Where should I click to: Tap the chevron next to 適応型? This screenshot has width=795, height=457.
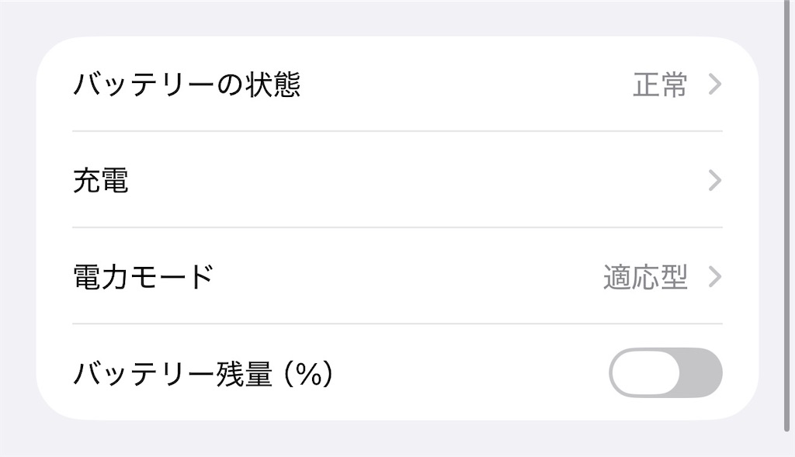click(x=713, y=276)
